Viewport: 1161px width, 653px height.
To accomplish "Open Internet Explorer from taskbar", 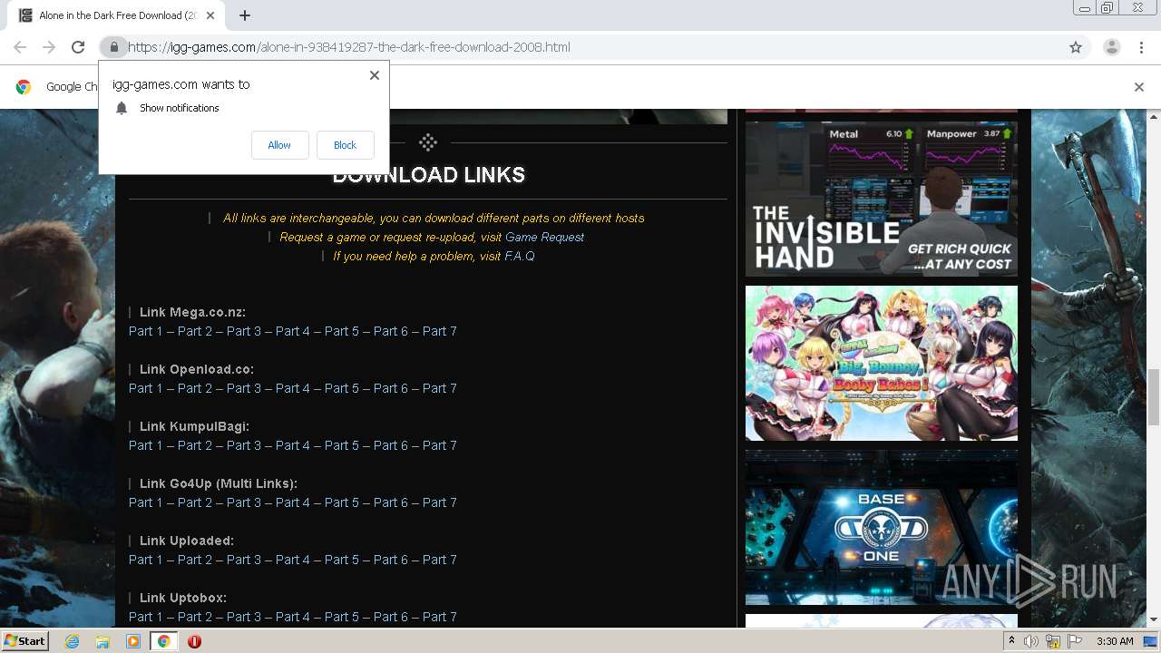I will coord(72,641).
